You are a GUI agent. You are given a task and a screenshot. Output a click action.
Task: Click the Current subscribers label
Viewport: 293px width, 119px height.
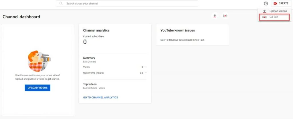[x=94, y=36]
